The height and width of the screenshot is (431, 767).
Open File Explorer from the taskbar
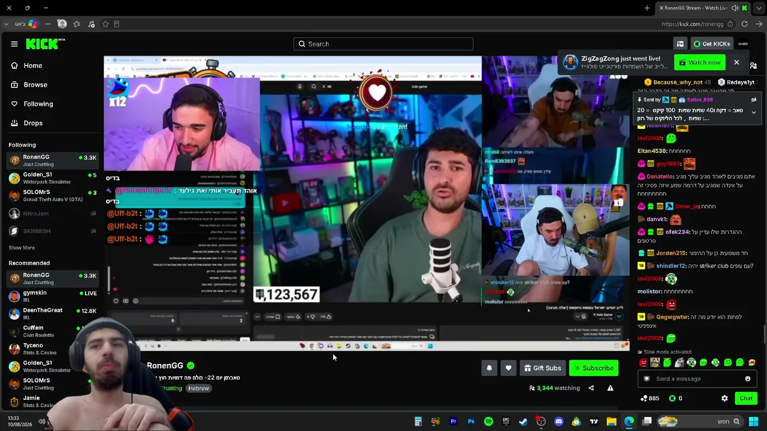click(611, 421)
